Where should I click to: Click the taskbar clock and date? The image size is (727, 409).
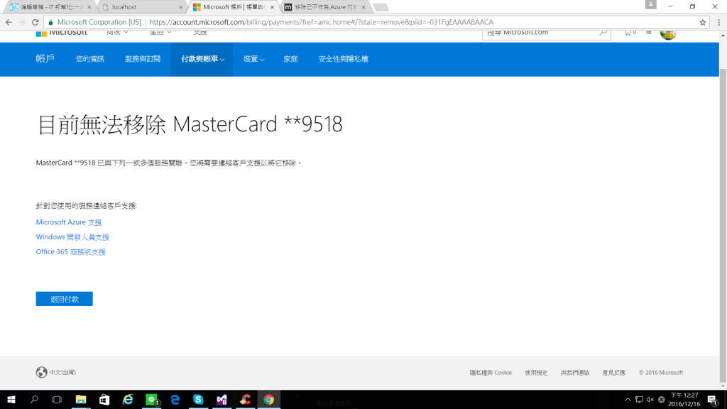[x=684, y=399]
